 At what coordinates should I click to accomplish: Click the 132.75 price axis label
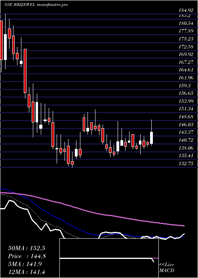coord(186,164)
